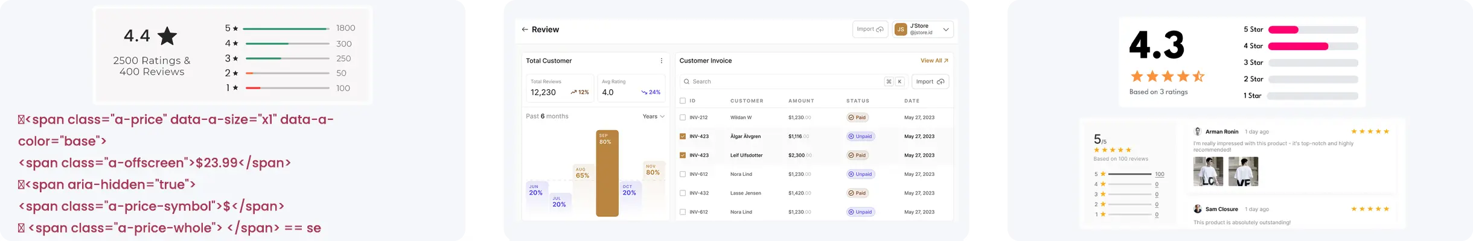Click the AUG 65% chart bar

click(583, 190)
